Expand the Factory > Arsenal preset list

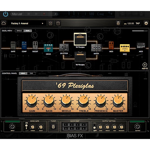[27, 23]
